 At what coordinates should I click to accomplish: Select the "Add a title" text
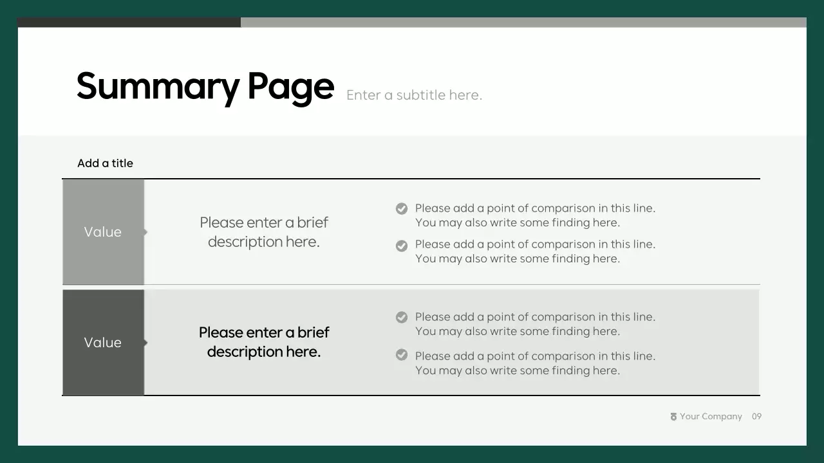click(x=105, y=163)
